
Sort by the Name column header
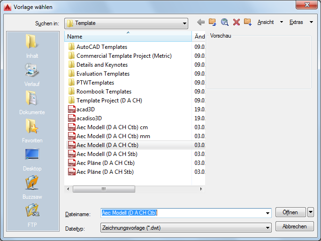click(128, 37)
